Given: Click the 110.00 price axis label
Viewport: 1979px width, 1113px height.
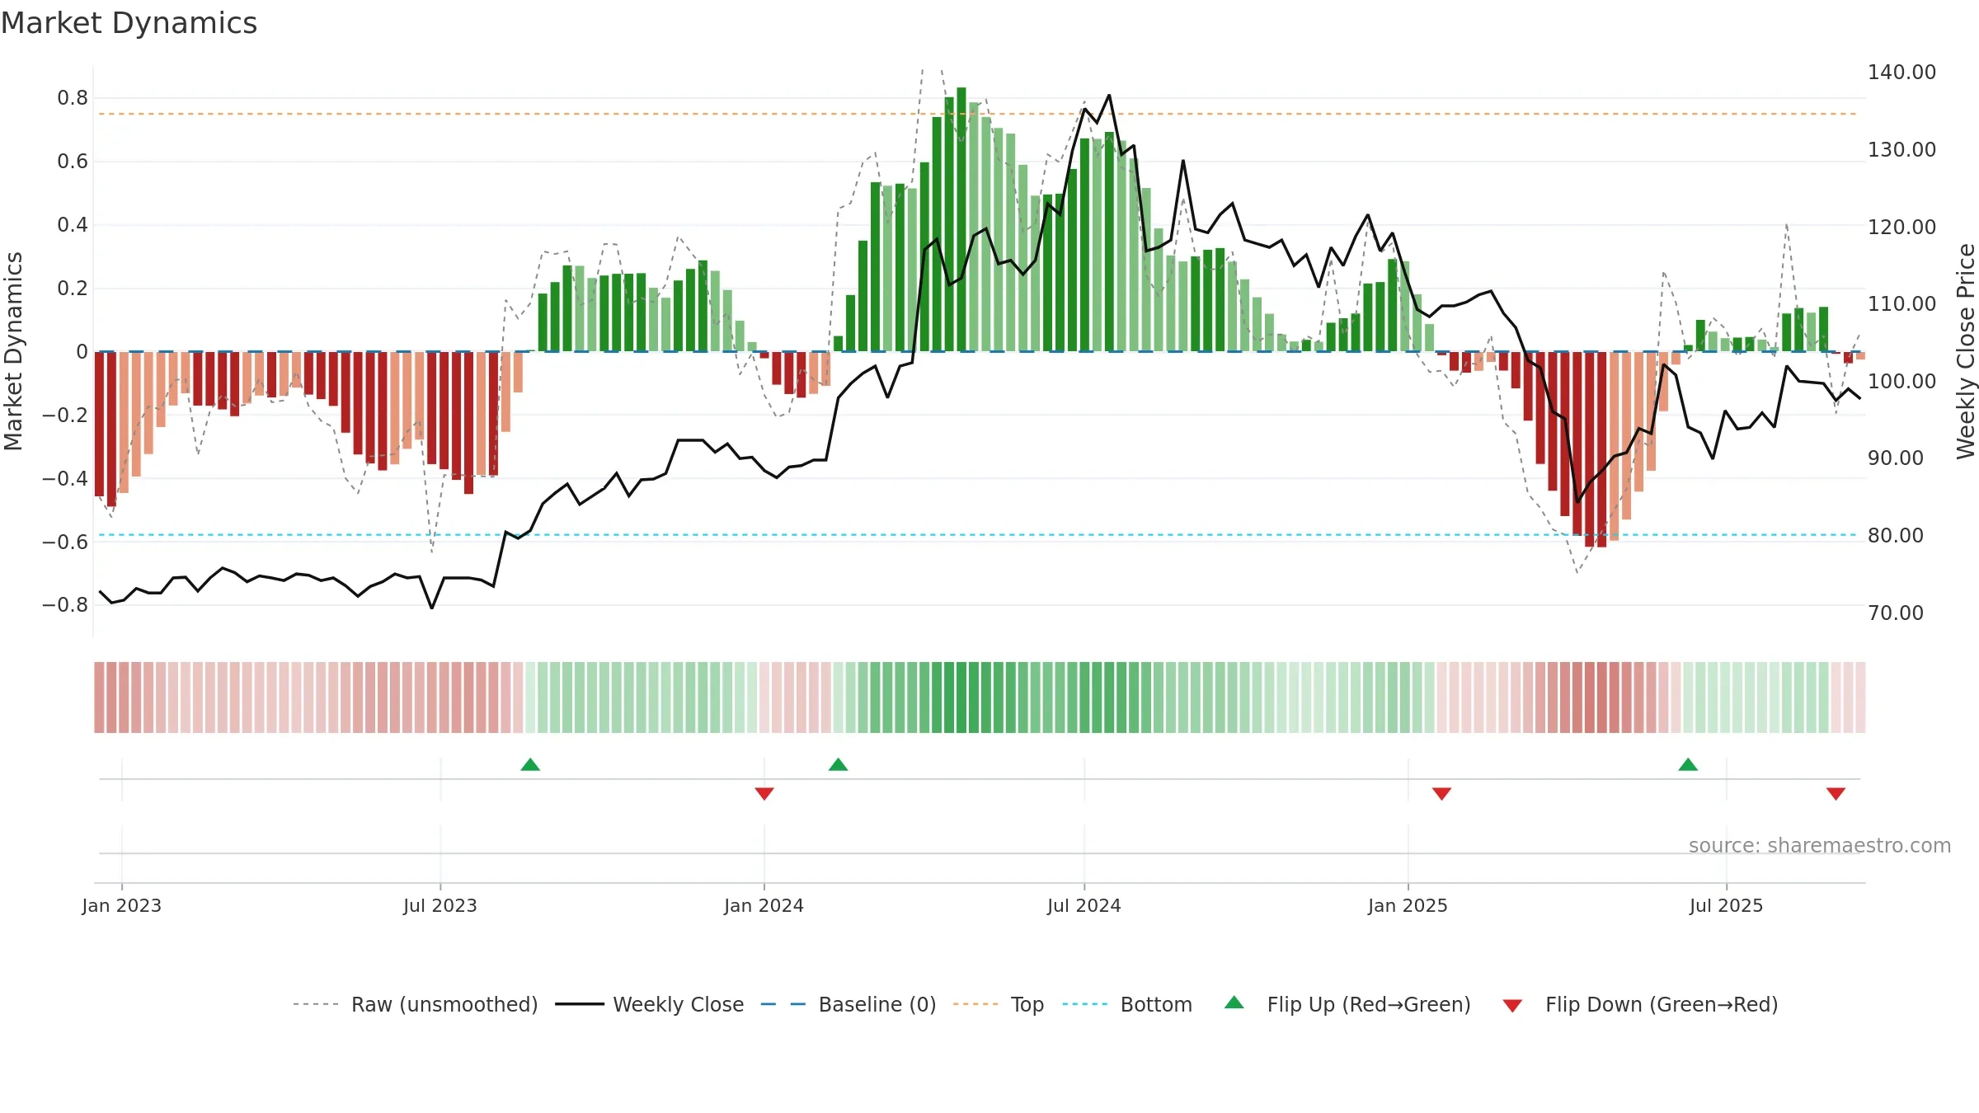Looking at the screenshot, I should 1902,304.
